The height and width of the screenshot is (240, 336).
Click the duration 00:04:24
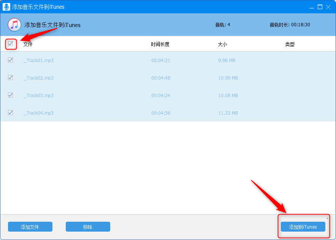161,95
